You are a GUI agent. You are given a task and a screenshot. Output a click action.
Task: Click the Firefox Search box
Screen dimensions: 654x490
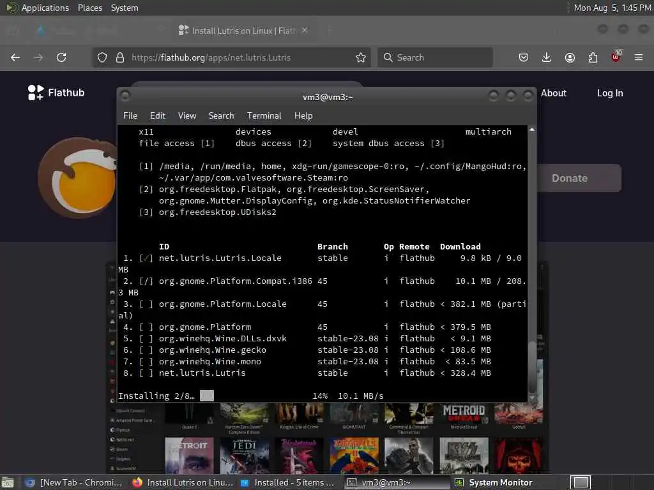tap(435, 57)
